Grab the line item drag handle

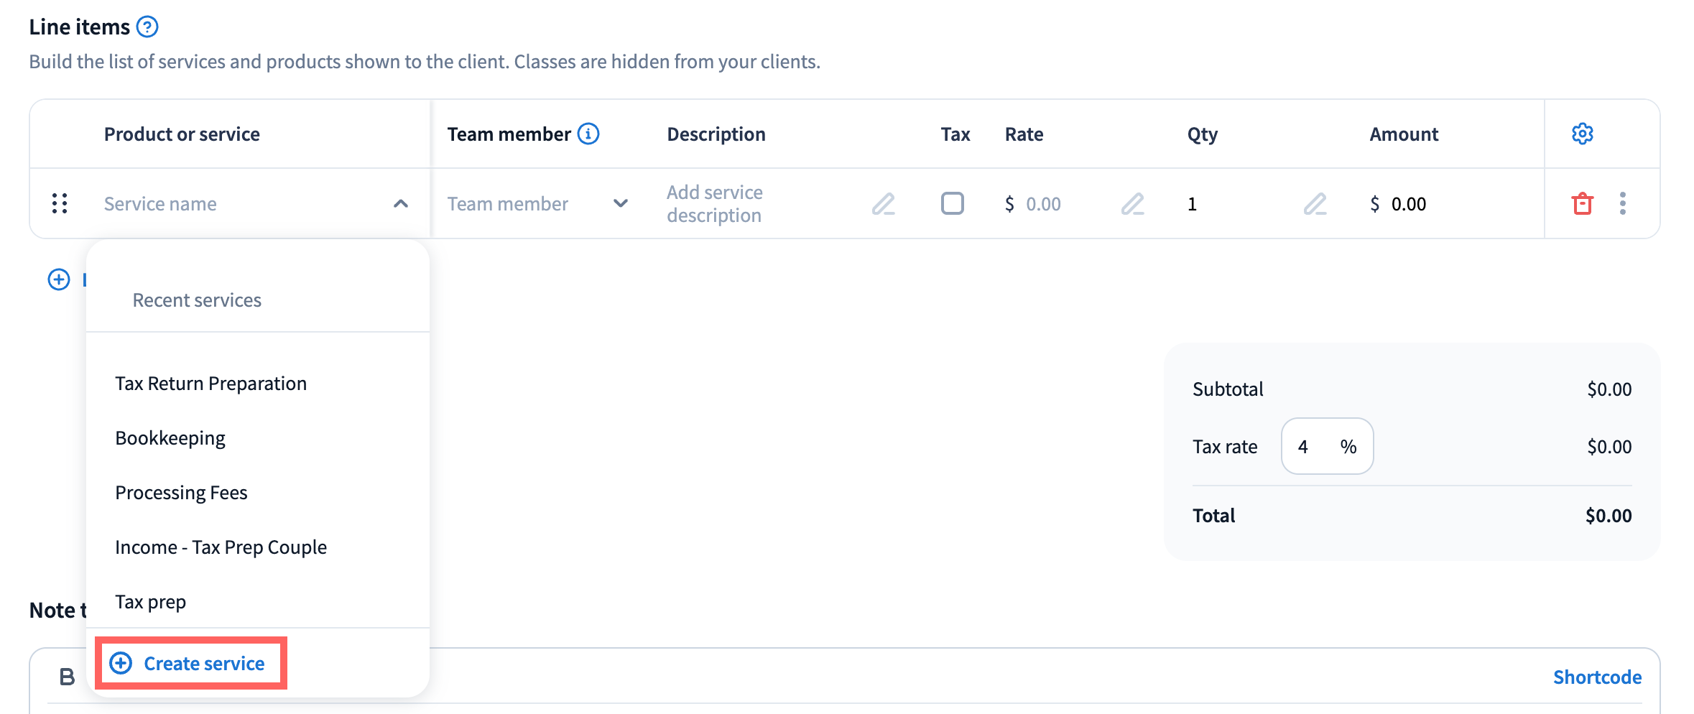[x=60, y=204]
